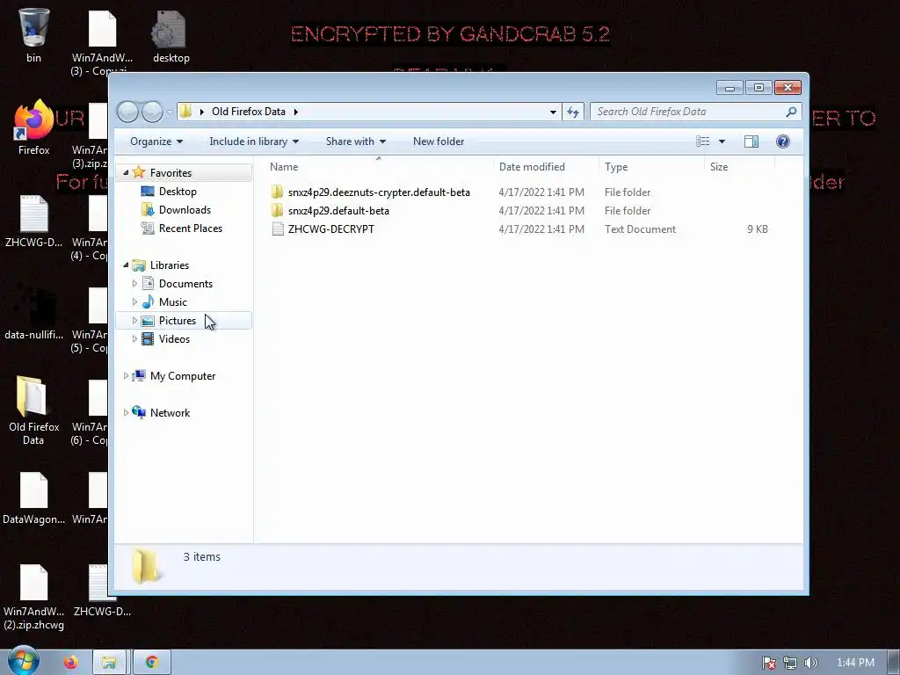The width and height of the screenshot is (900, 675).
Task: Select Desktop under Favorites
Action: [x=178, y=191]
